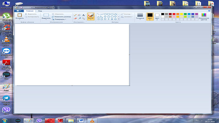Screen dimensions: 219x123
Task: Expand the Thickness (Толщина) dropdown
Action: pyautogui.click(x=140, y=16)
